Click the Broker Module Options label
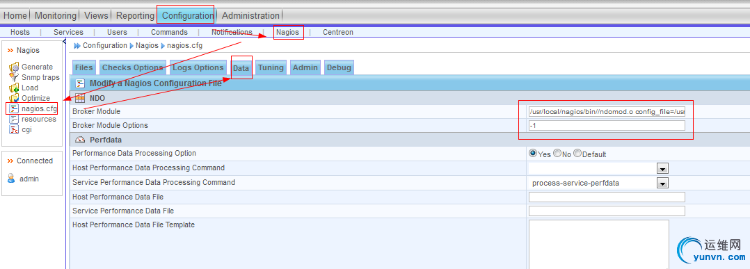The height and width of the screenshot is (269, 750). 111,125
